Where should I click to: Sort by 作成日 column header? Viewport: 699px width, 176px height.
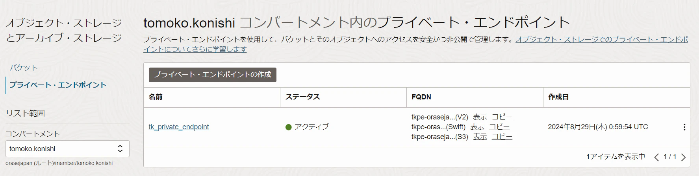(558, 97)
